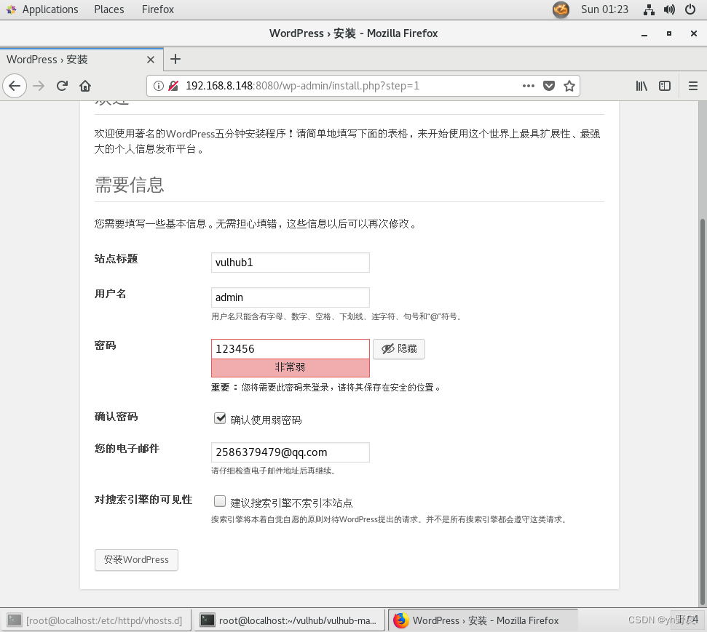Open the Firefox home page icon

85,86
